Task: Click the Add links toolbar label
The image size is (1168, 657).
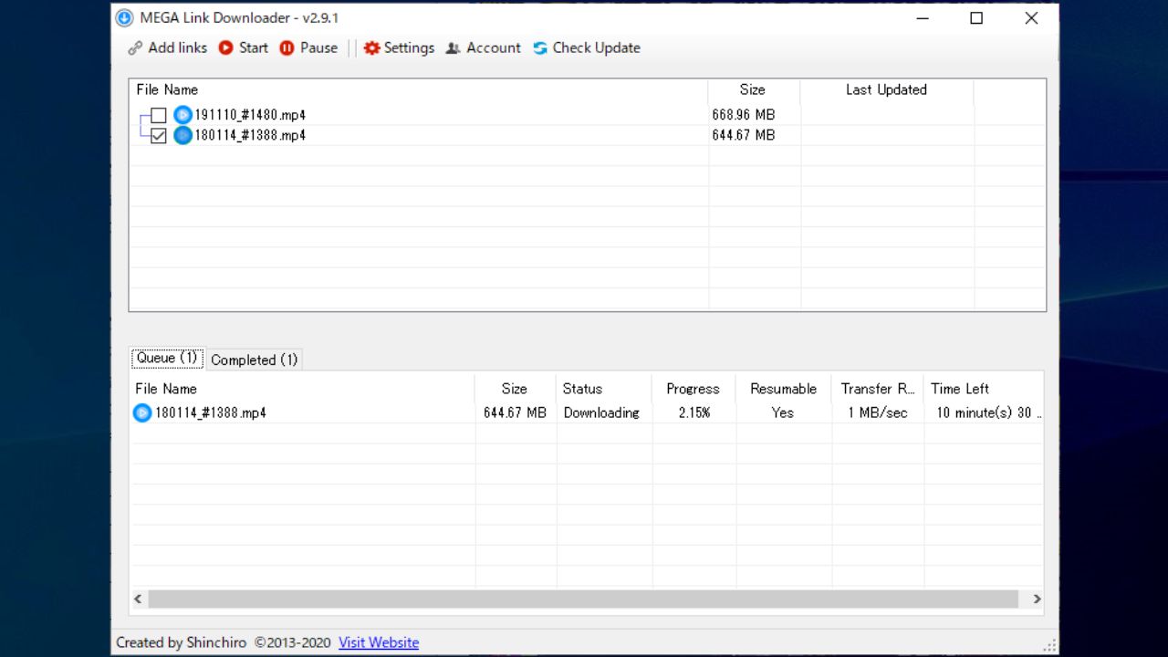Action: (x=178, y=47)
